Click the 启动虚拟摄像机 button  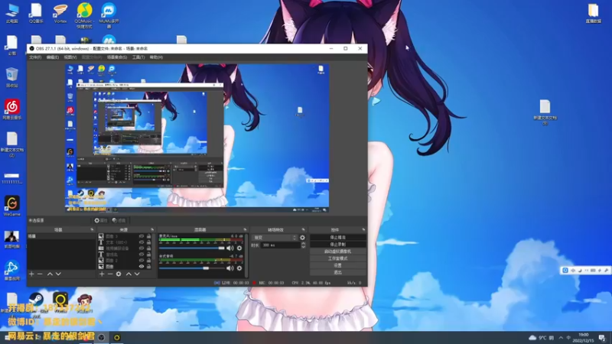[x=337, y=252]
